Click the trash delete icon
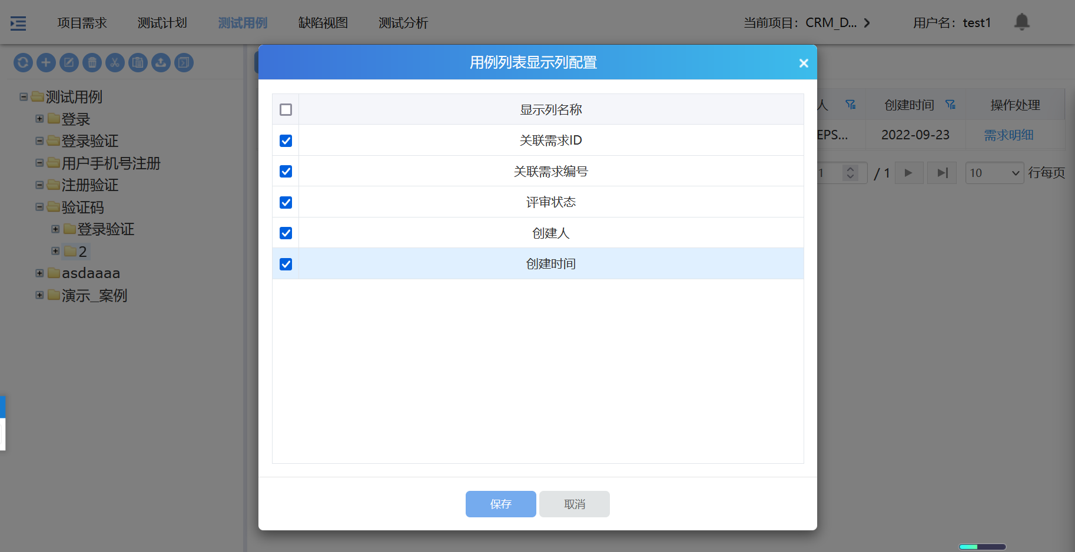The height and width of the screenshot is (552, 1075). (92, 62)
